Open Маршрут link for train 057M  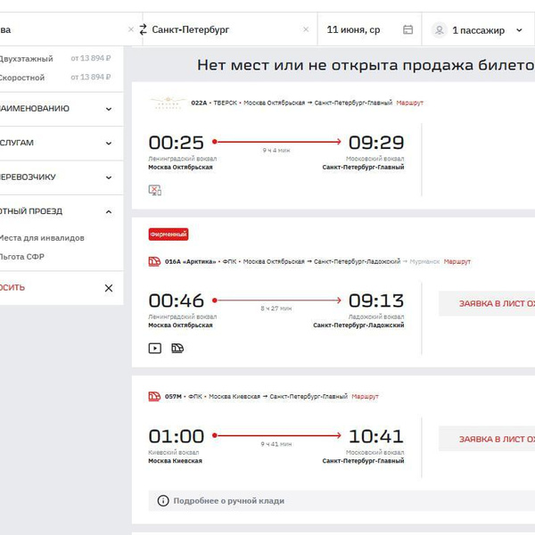[x=365, y=397]
